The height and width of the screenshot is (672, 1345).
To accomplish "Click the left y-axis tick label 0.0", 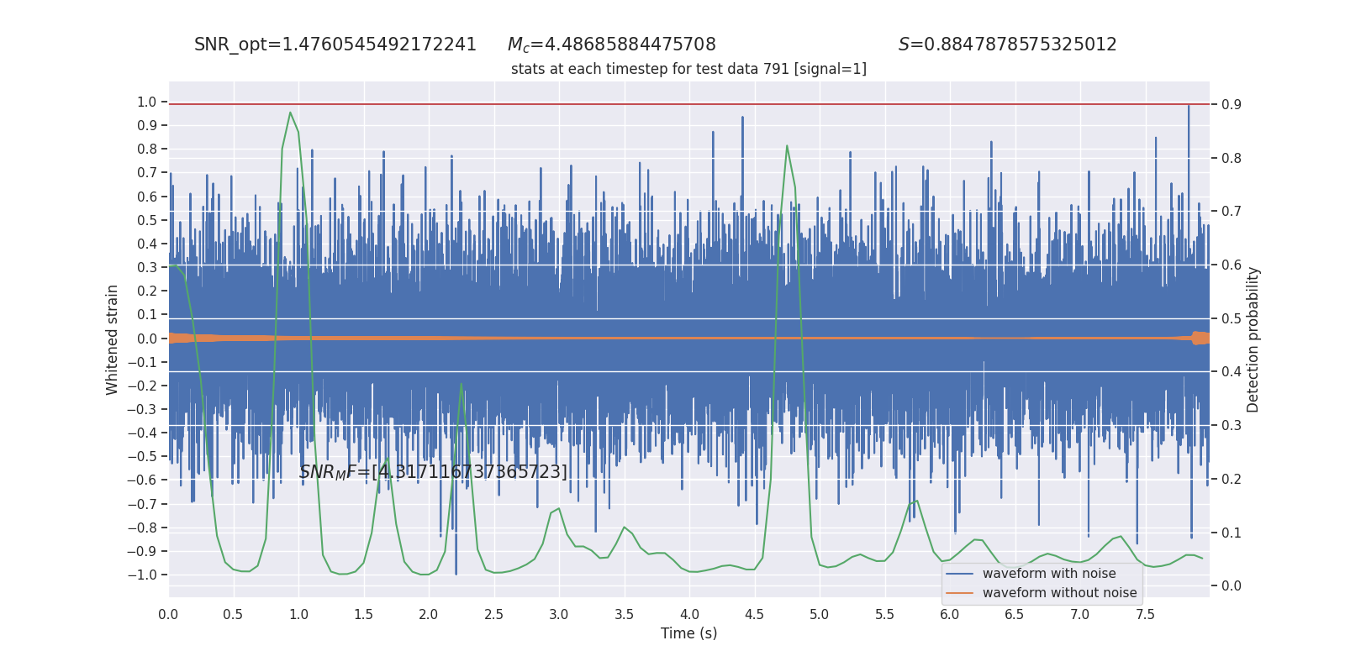I will click(147, 339).
